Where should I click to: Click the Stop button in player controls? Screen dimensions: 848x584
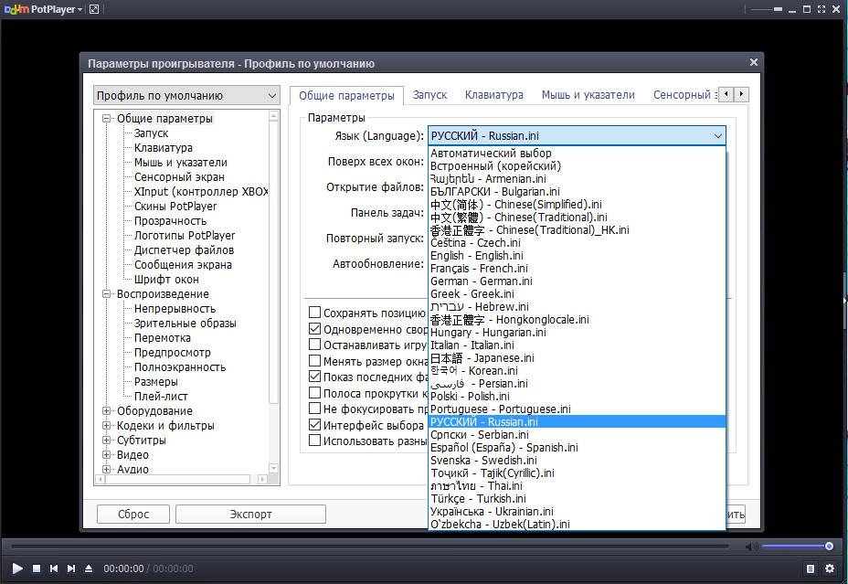pos(37,568)
